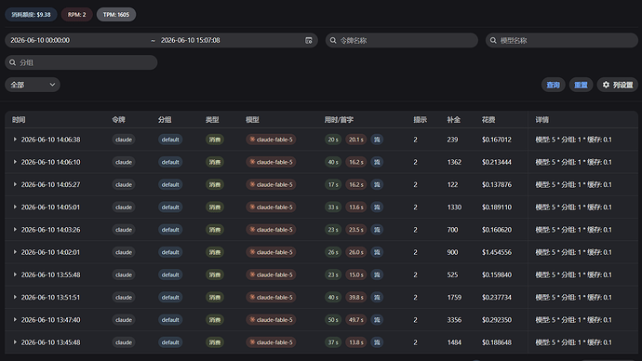
Task: Focus the model name search field
Action: pos(562,40)
